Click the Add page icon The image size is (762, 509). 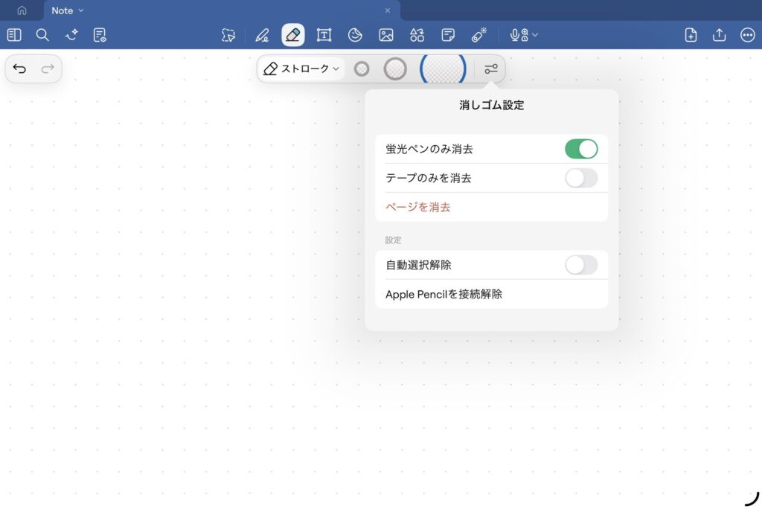click(x=691, y=35)
